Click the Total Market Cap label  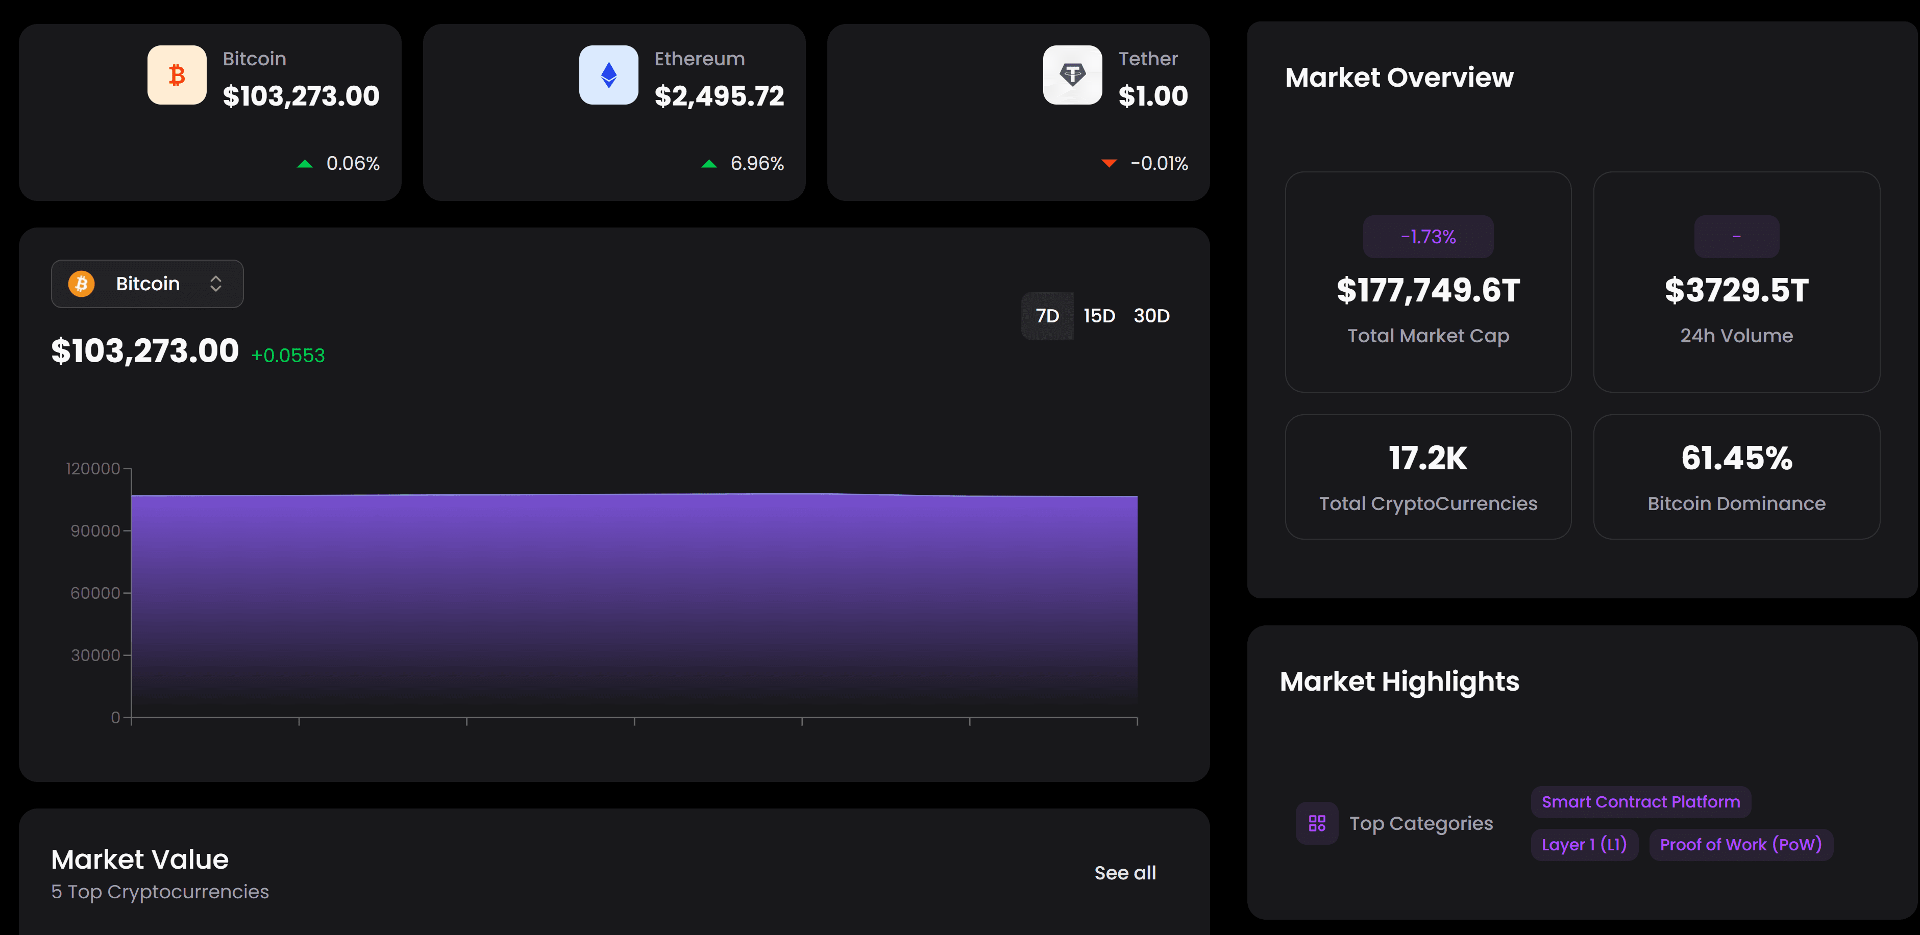1427,336
